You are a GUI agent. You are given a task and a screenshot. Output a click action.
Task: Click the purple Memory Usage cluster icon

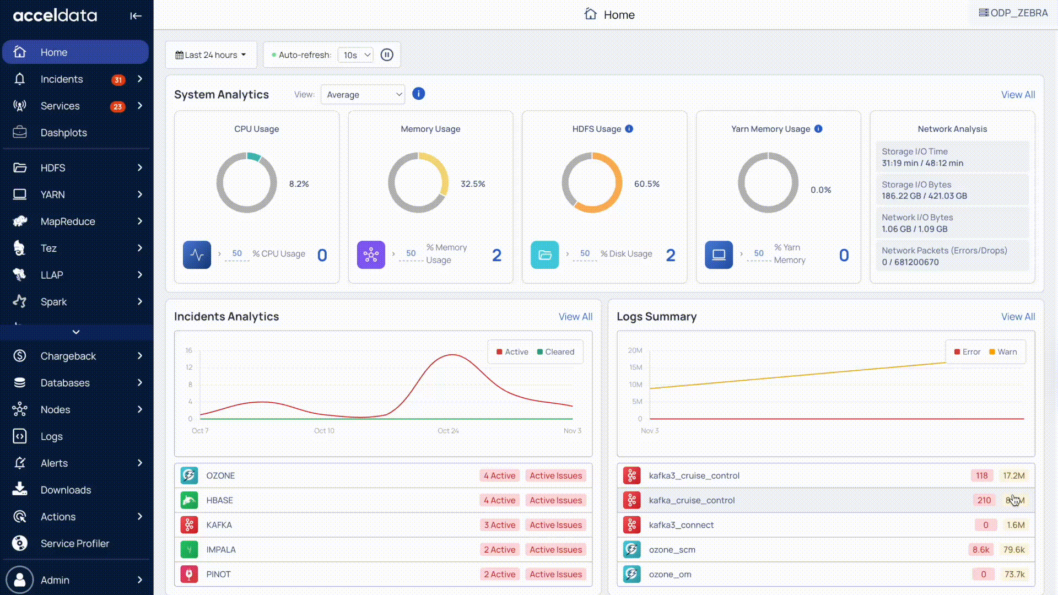(371, 255)
